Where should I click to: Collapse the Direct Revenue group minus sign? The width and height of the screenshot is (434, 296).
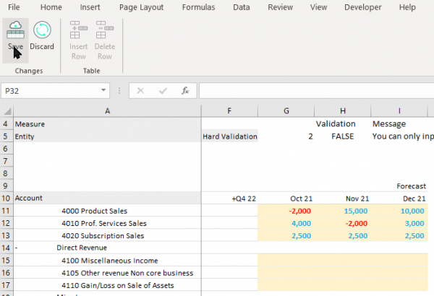coord(16,247)
